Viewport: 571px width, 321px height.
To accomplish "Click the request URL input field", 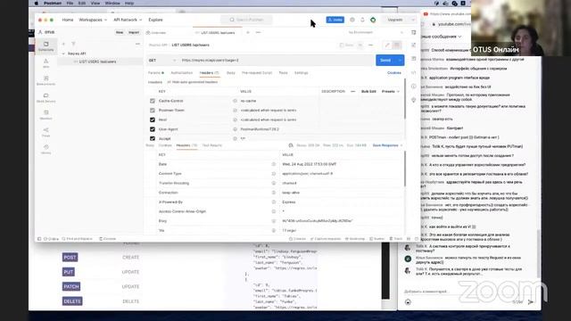I will point(276,61).
